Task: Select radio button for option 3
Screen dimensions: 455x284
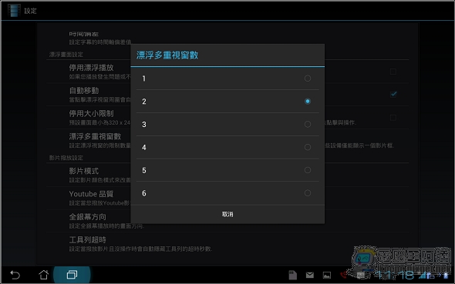Action: click(x=307, y=124)
